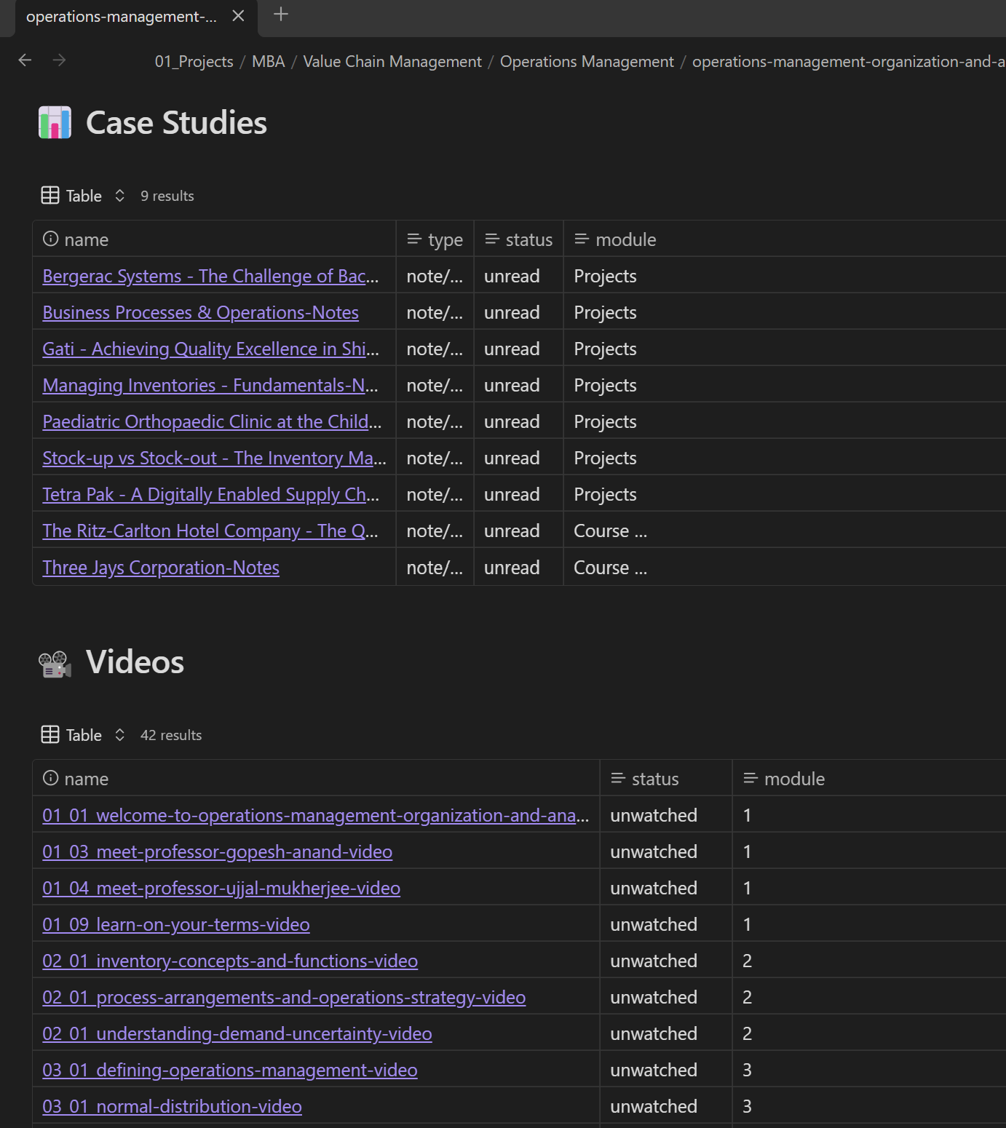
Task: Click the back navigation arrow
Action: [x=25, y=60]
